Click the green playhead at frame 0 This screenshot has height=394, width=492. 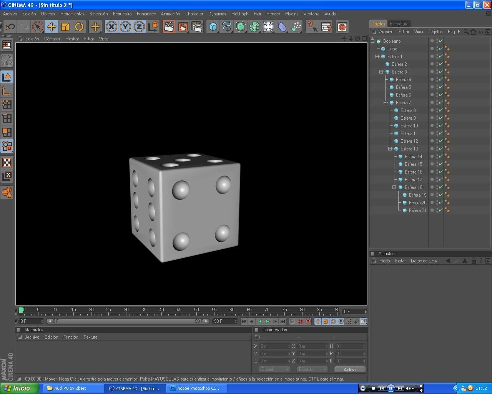pyautogui.click(x=21, y=310)
